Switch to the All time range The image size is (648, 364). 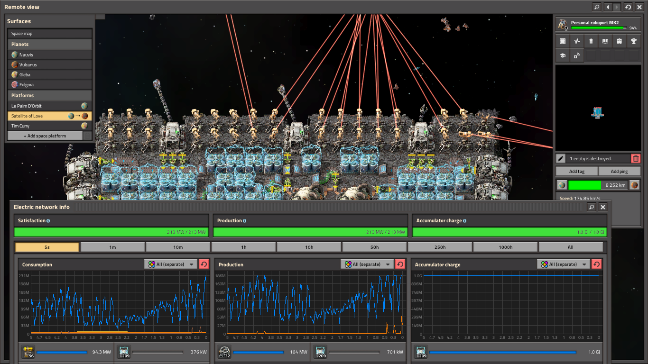point(571,247)
